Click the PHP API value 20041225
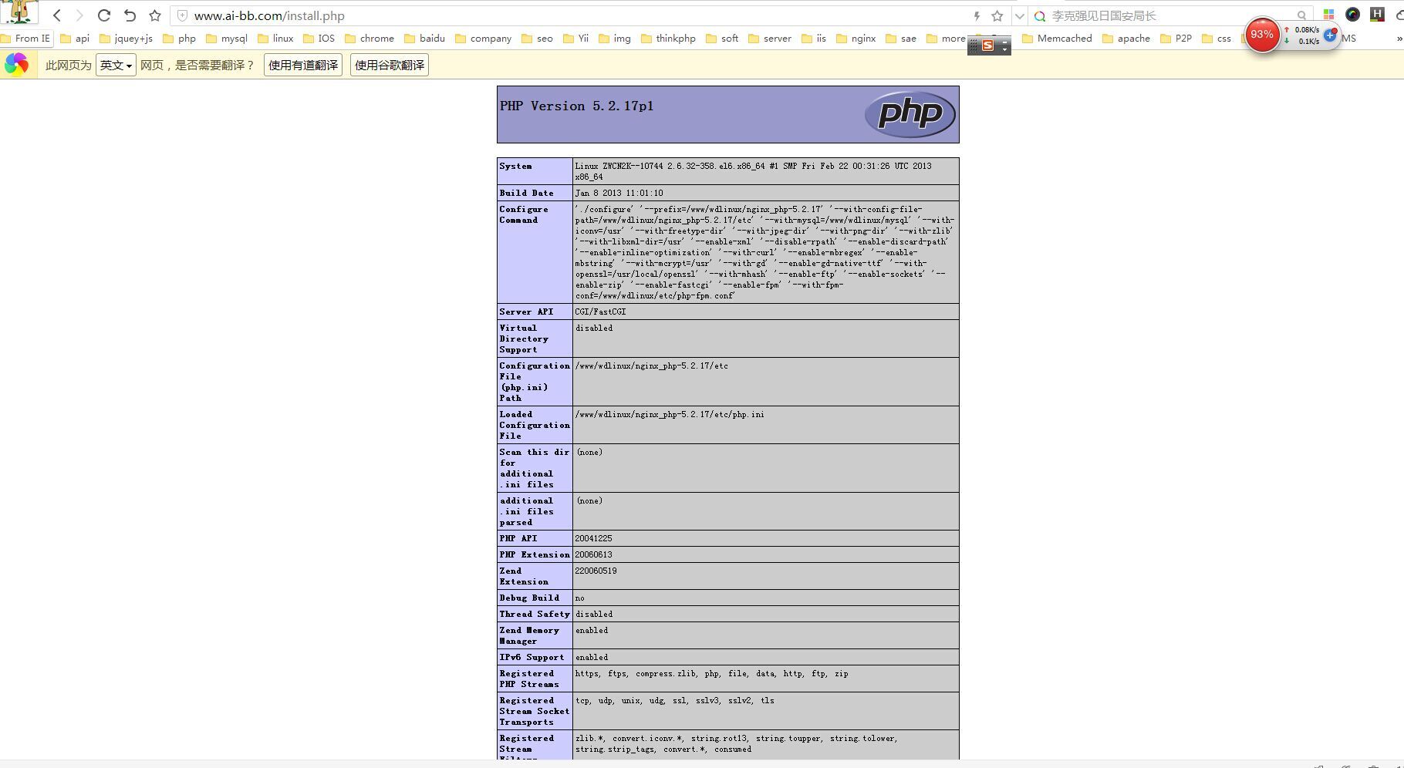This screenshot has width=1404, height=768. pyautogui.click(x=593, y=538)
